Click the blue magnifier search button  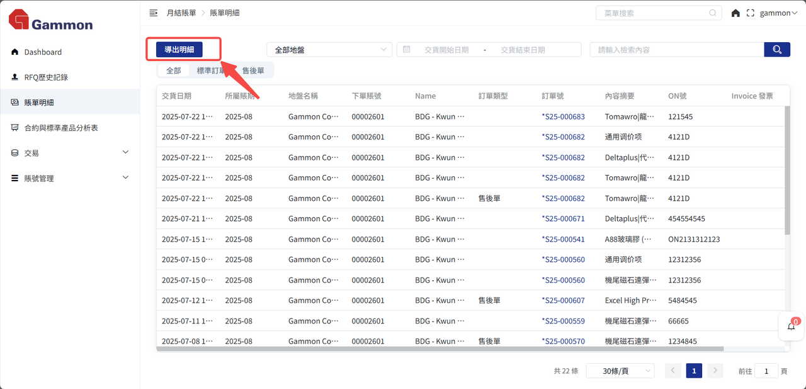pyautogui.click(x=777, y=50)
